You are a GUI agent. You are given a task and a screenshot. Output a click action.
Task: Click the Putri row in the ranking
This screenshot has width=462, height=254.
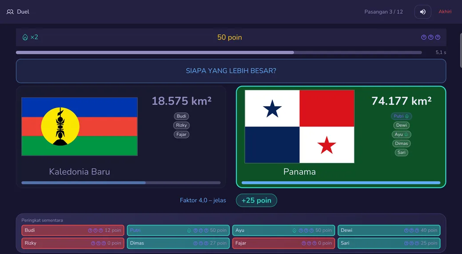(x=178, y=230)
